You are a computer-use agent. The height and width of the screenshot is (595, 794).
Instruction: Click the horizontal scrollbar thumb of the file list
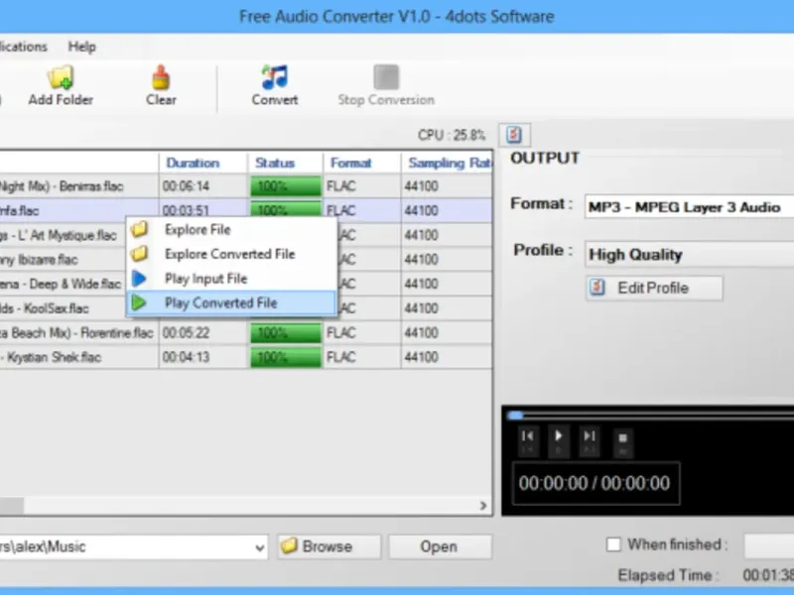[x=11, y=506]
